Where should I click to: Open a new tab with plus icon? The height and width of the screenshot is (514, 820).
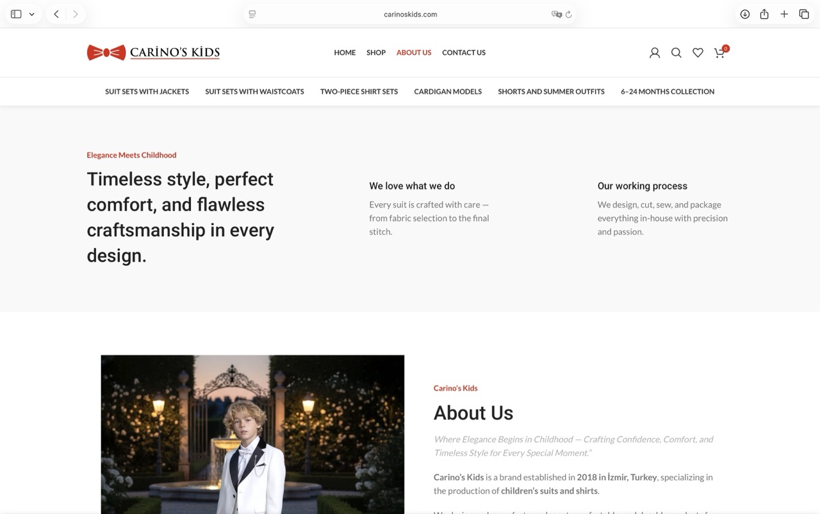click(x=784, y=14)
